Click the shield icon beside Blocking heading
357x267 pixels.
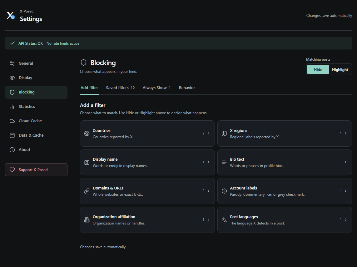tap(84, 63)
